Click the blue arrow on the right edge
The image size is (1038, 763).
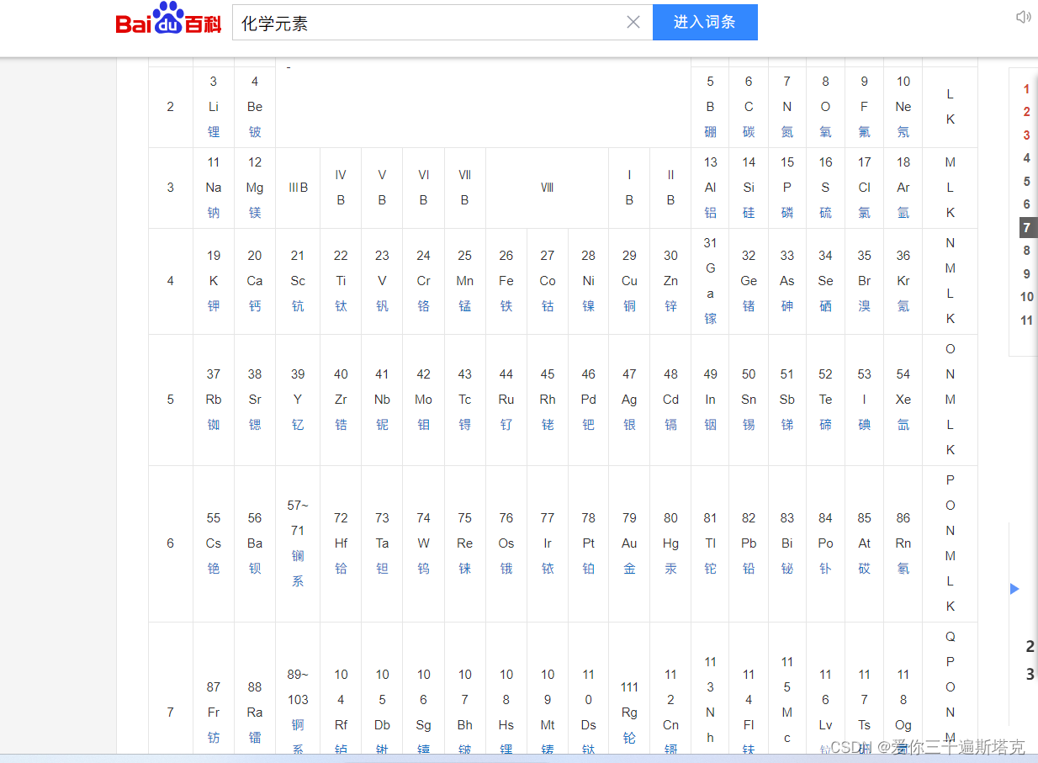[1014, 589]
